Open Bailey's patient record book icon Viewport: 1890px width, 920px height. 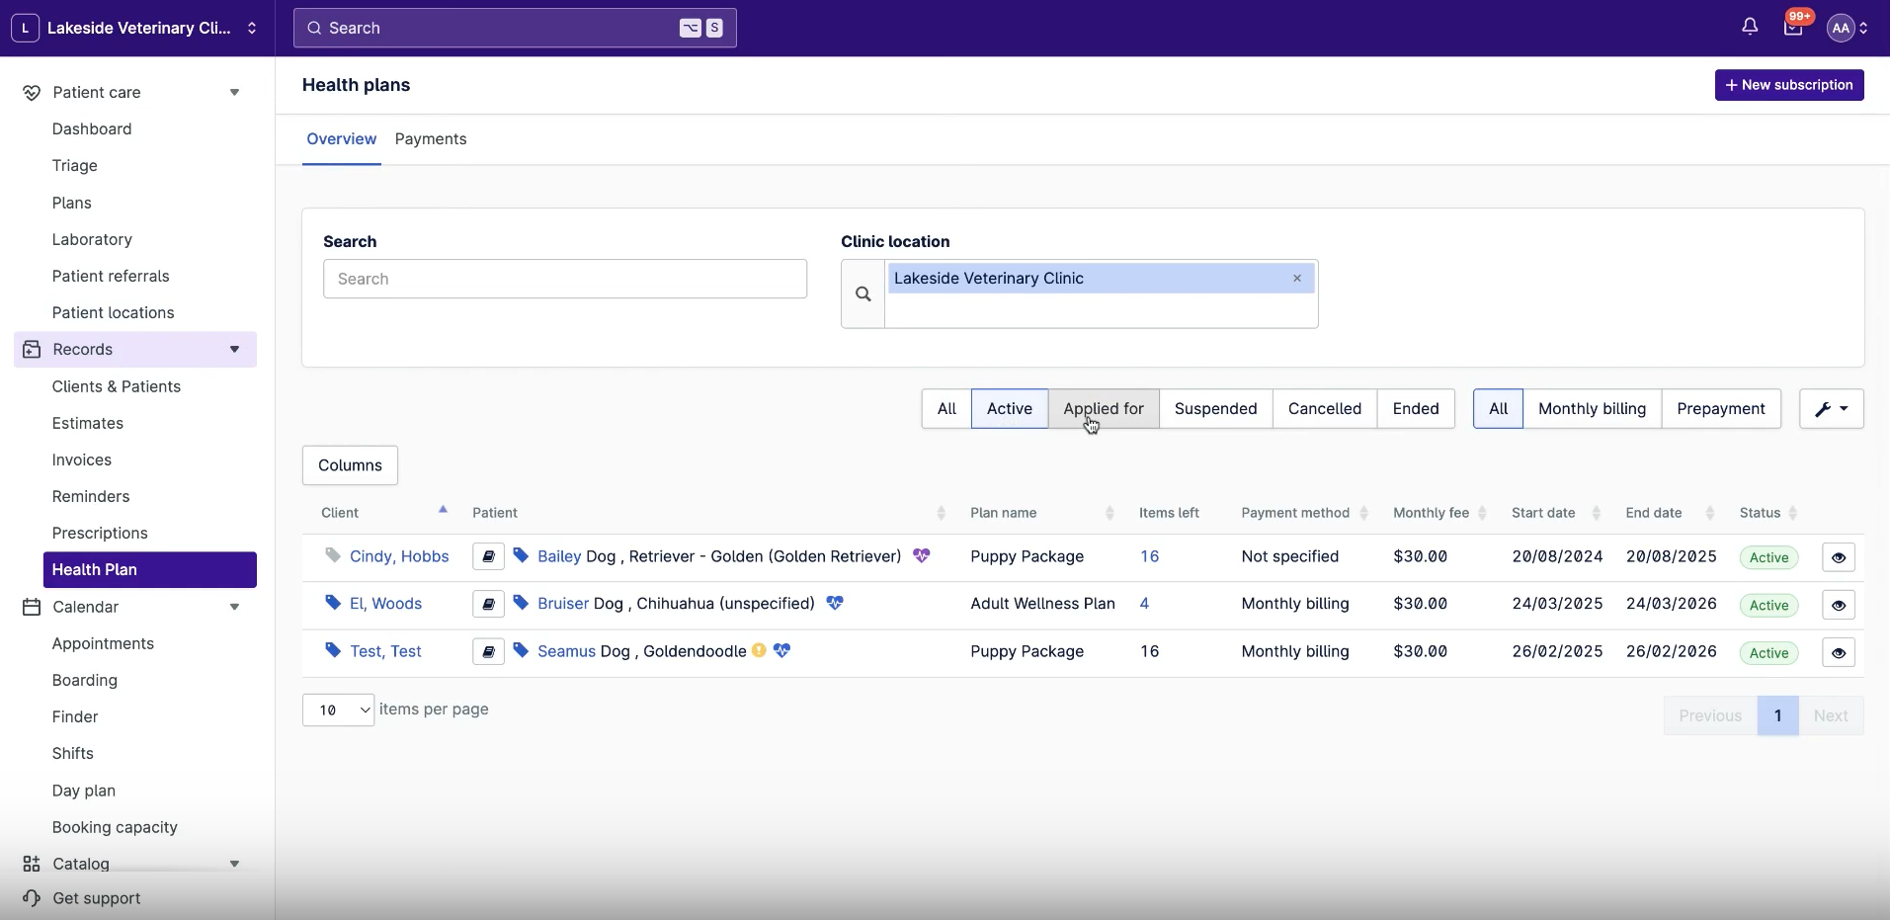(488, 556)
